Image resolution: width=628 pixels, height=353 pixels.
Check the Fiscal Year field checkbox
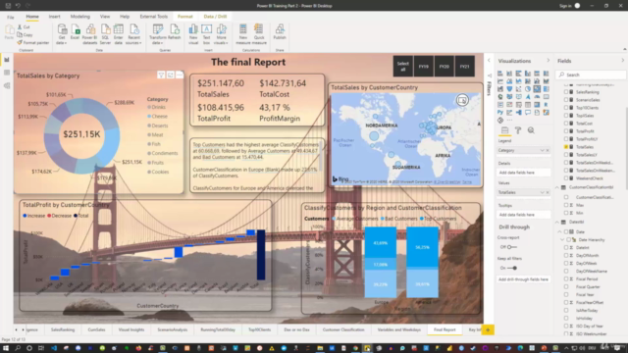(x=566, y=294)
